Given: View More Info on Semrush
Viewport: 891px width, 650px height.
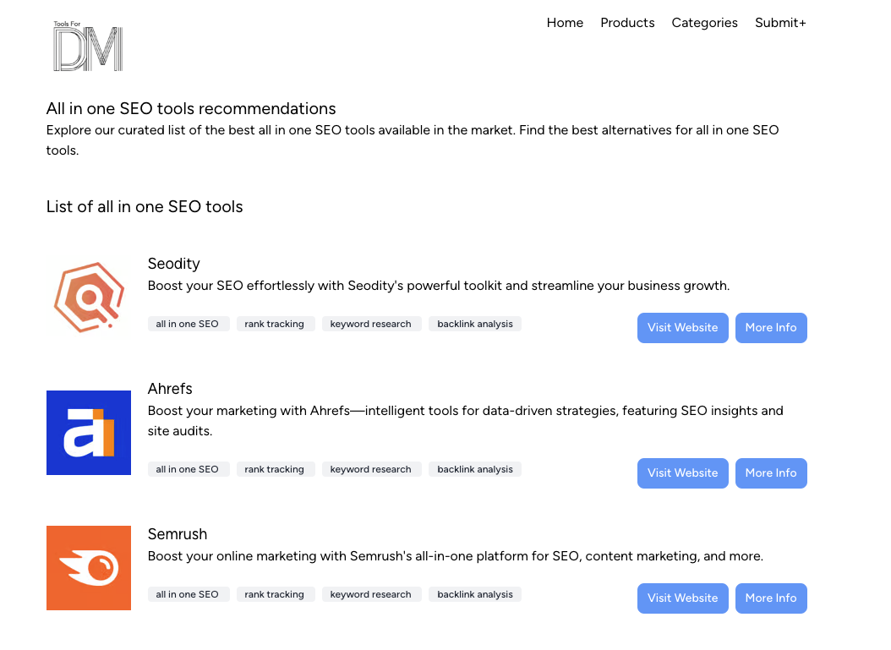Looking at the screenshot, I should pos(771,598).
